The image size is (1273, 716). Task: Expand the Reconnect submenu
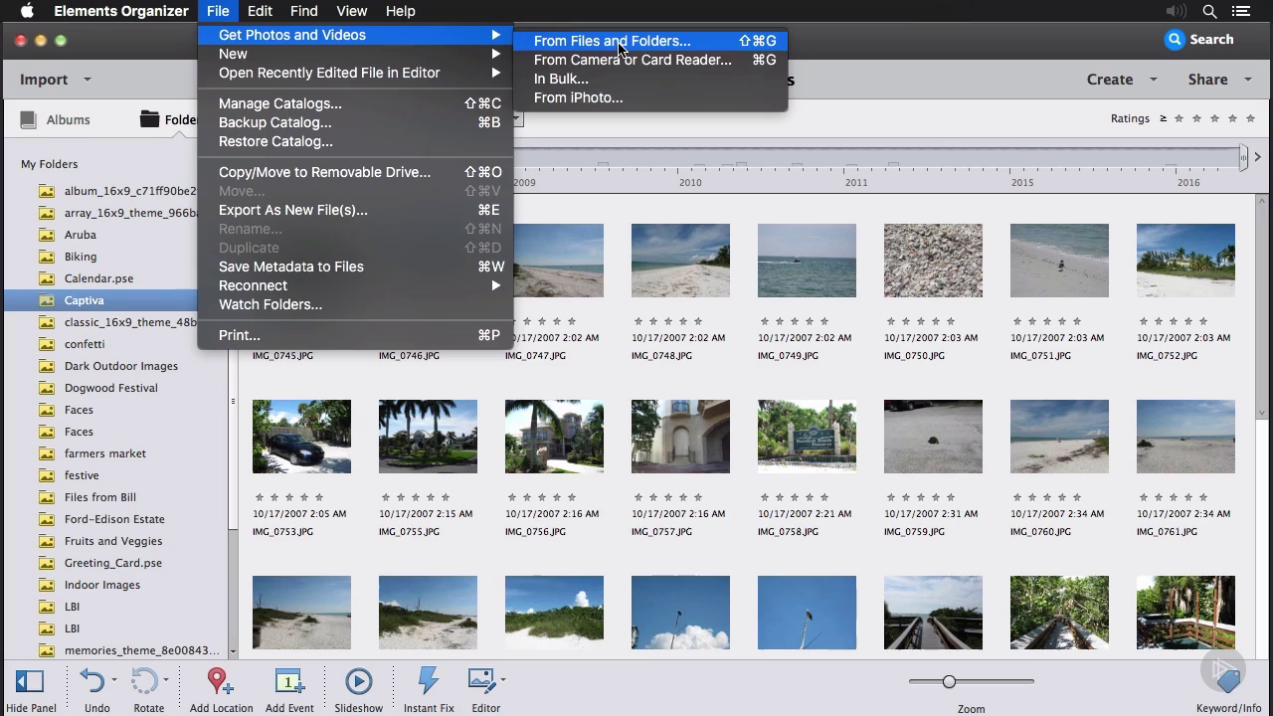point(355,285)
